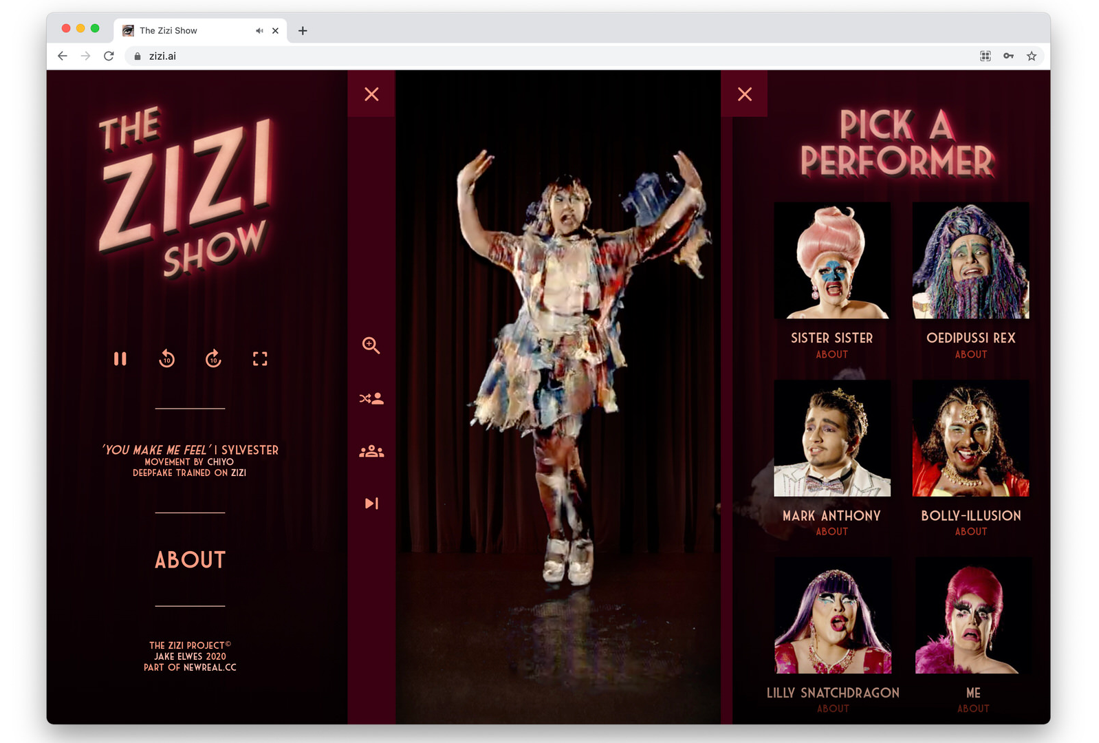This screenshot has width=1099, height=743.
Task: Open About under Sister Sister
Action: pos(832,354)
